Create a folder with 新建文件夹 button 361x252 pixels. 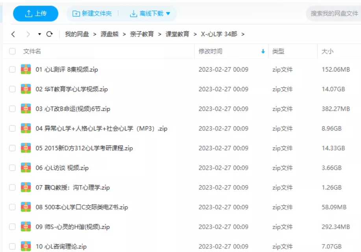click(92, 14)
